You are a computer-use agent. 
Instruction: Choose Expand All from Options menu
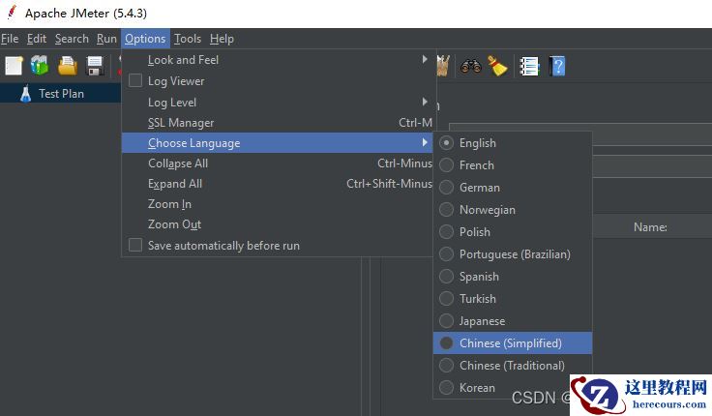coord(278,184)
